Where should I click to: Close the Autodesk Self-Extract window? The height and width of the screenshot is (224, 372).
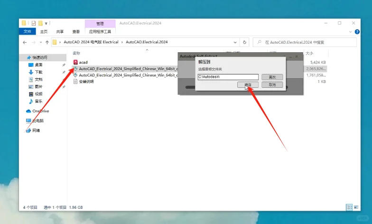tap(297, 56)
